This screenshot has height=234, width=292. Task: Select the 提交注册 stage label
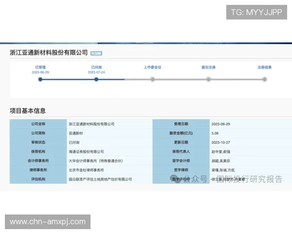coord(209,67)
